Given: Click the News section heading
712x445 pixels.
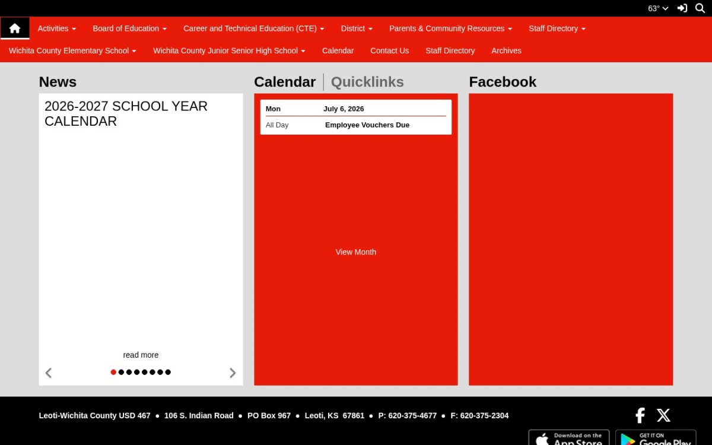Looking at the screenshot, I should click(58, 82).
